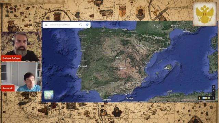Viewport: 219px width, 123px height.
Task: Zoom out with the minus button
Action: coord(214,94)
